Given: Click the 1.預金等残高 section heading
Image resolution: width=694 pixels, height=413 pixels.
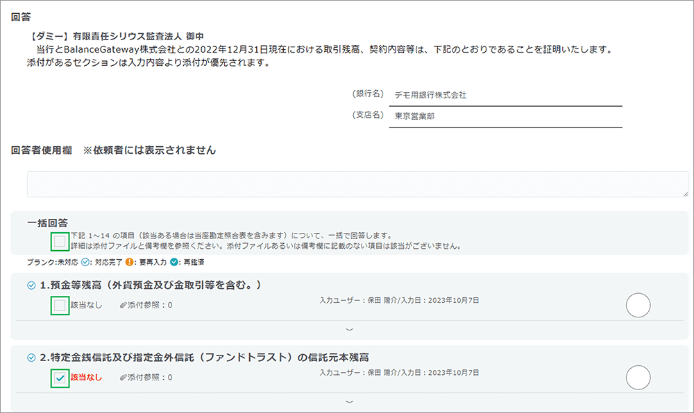Looking at the screenshot, I should point(150,285).
